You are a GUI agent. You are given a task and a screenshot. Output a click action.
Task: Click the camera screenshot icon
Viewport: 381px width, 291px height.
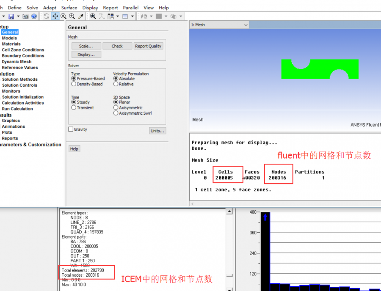(25, 16)
